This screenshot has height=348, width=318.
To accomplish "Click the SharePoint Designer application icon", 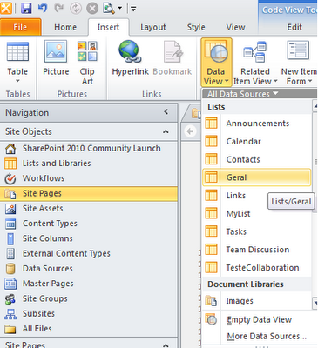I will point(6,8).
